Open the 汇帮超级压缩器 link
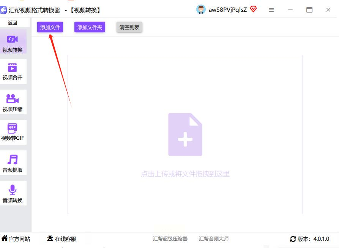The width and height of the screenshot is (339, 248). coord(170,239)
